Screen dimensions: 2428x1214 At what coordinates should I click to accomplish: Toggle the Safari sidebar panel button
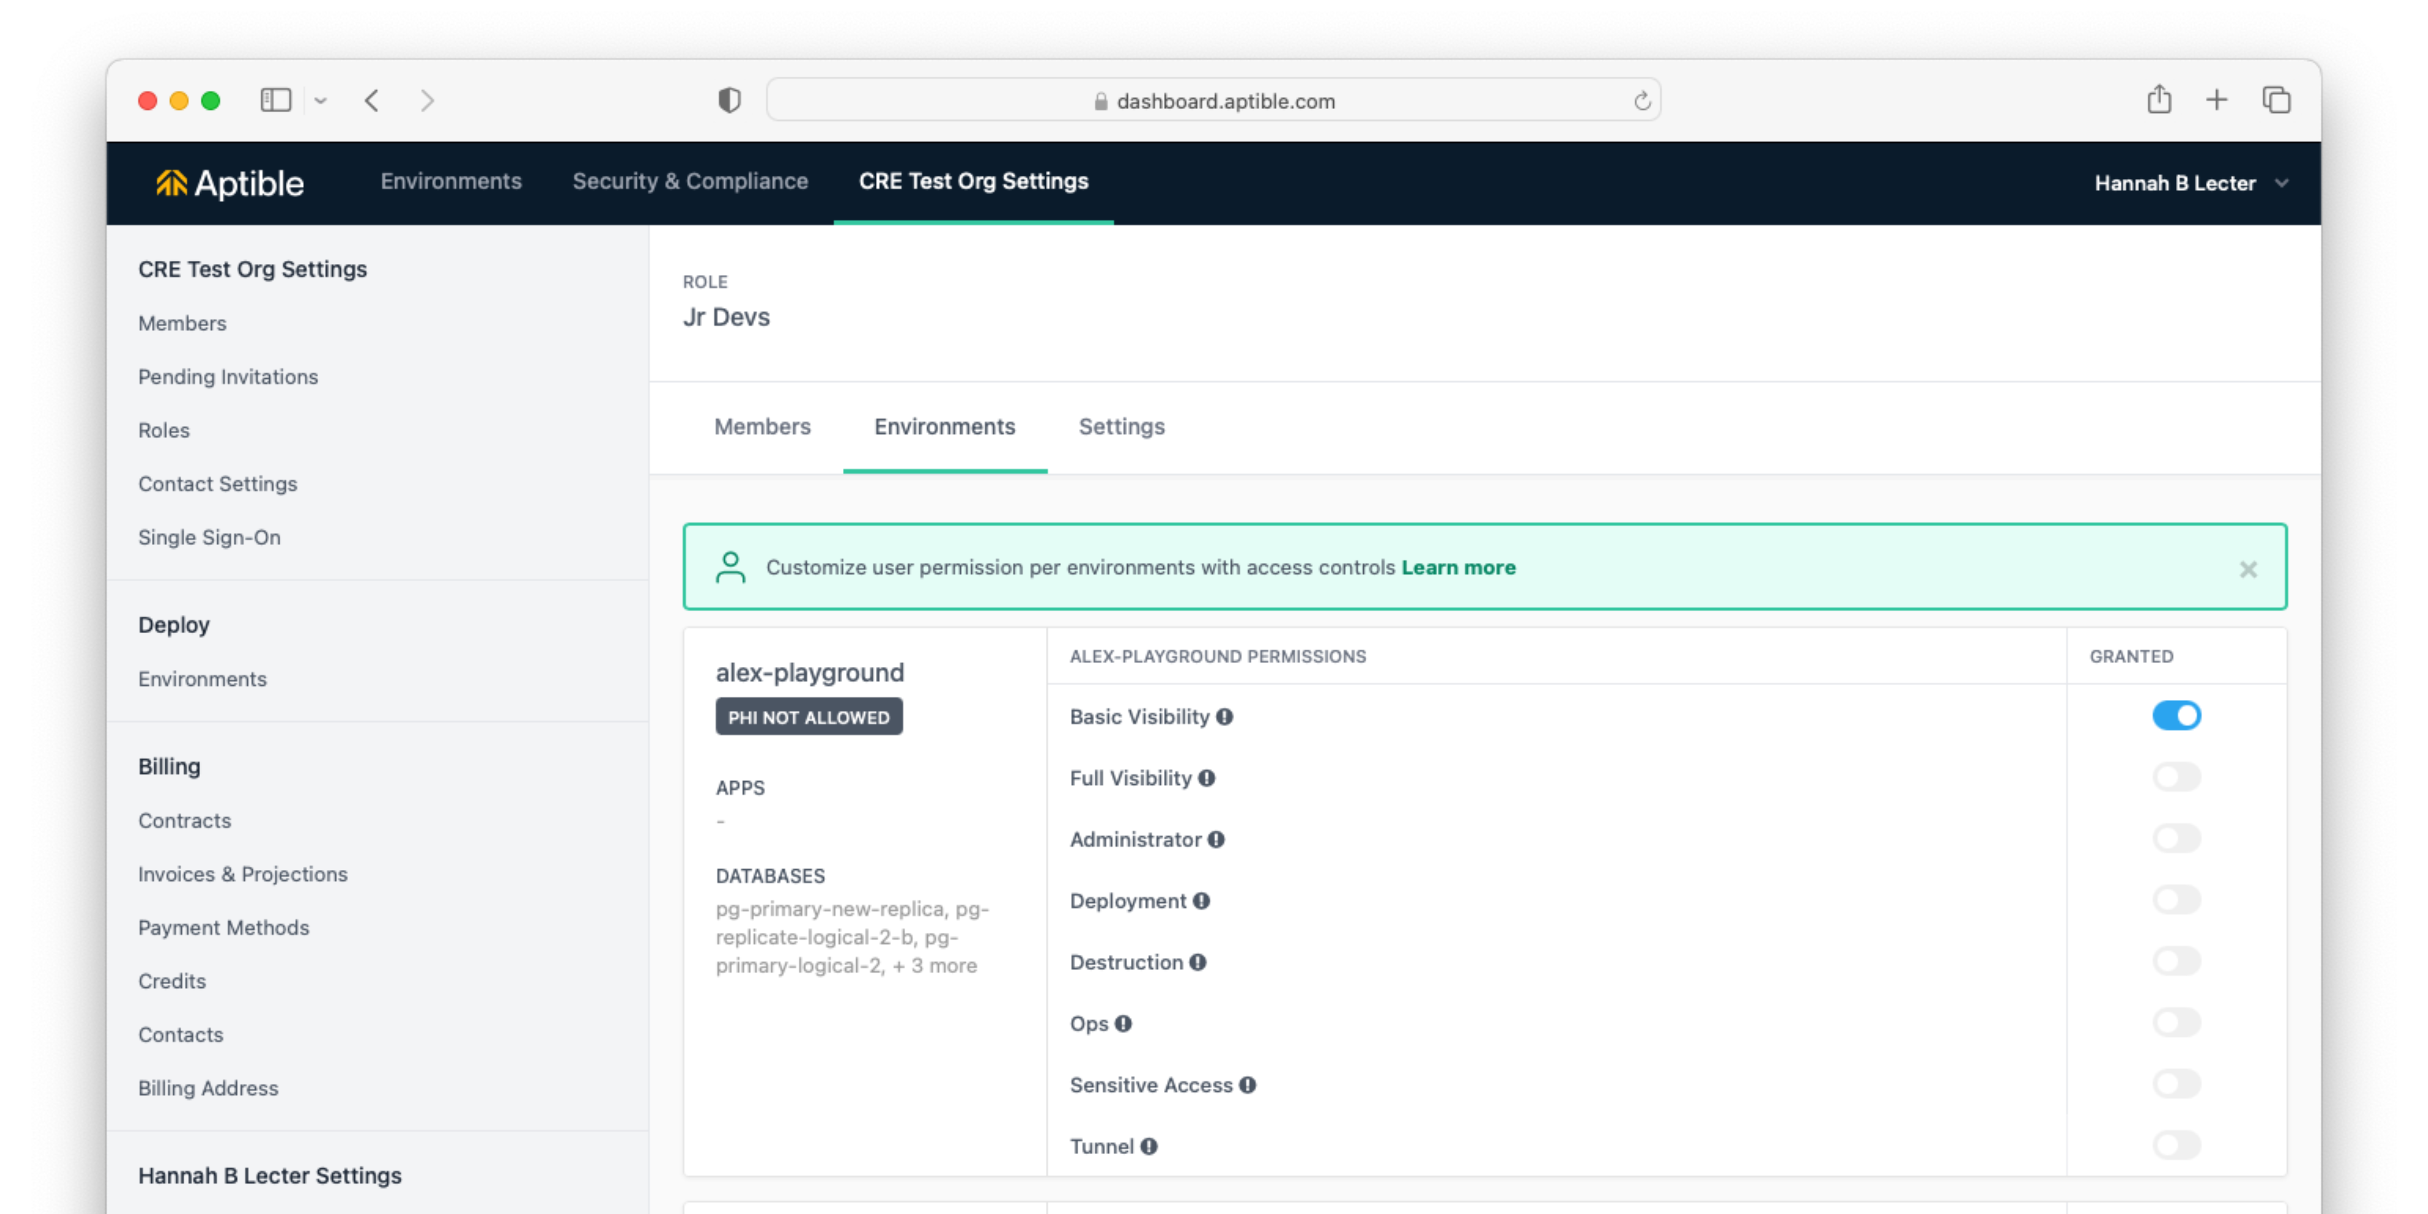coord(276,100)
